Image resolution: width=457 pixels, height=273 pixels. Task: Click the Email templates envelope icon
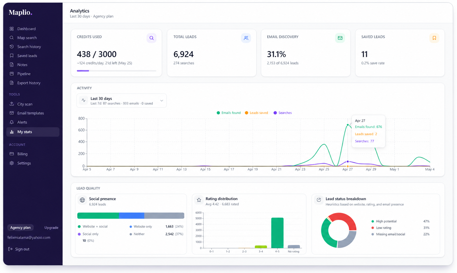[12, 113]
